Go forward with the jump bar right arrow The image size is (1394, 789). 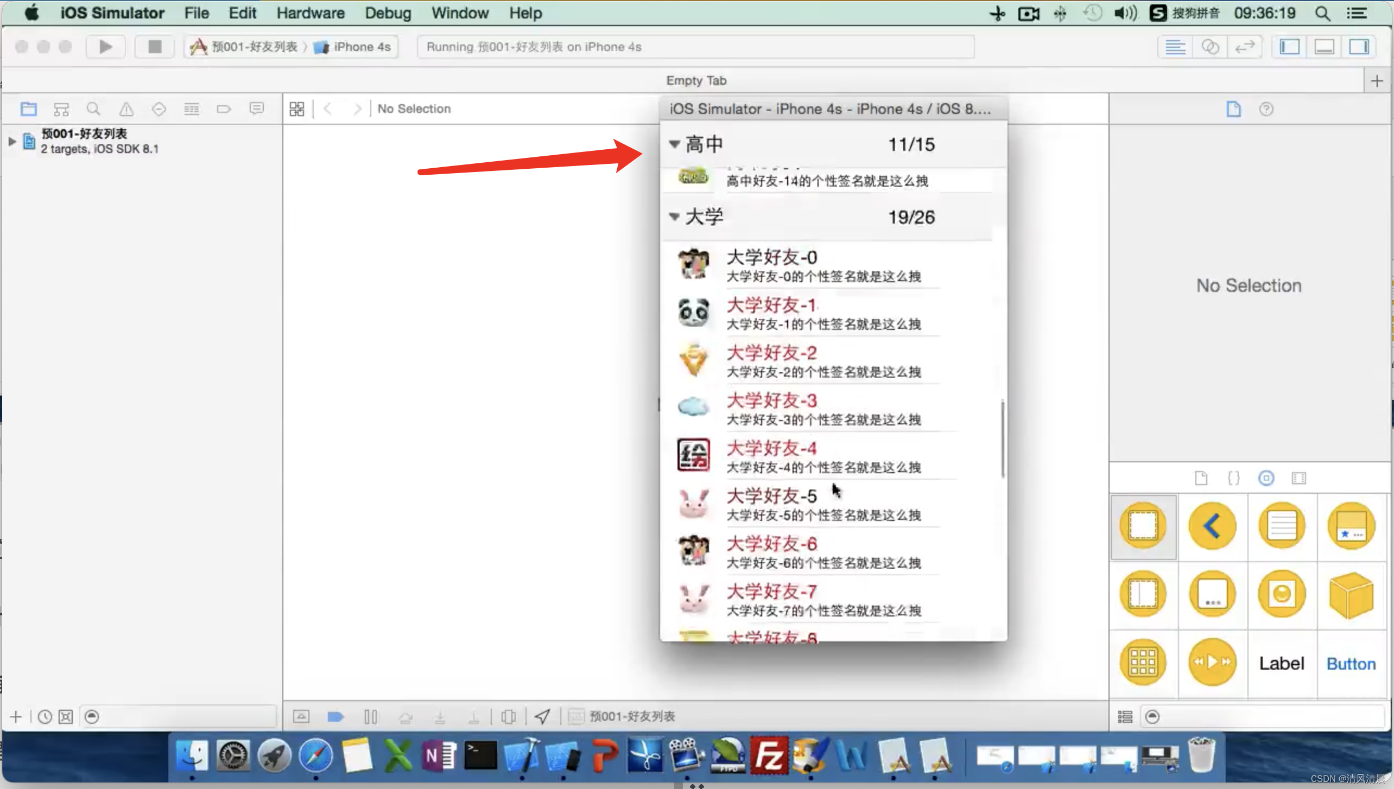tap(357, 109)
